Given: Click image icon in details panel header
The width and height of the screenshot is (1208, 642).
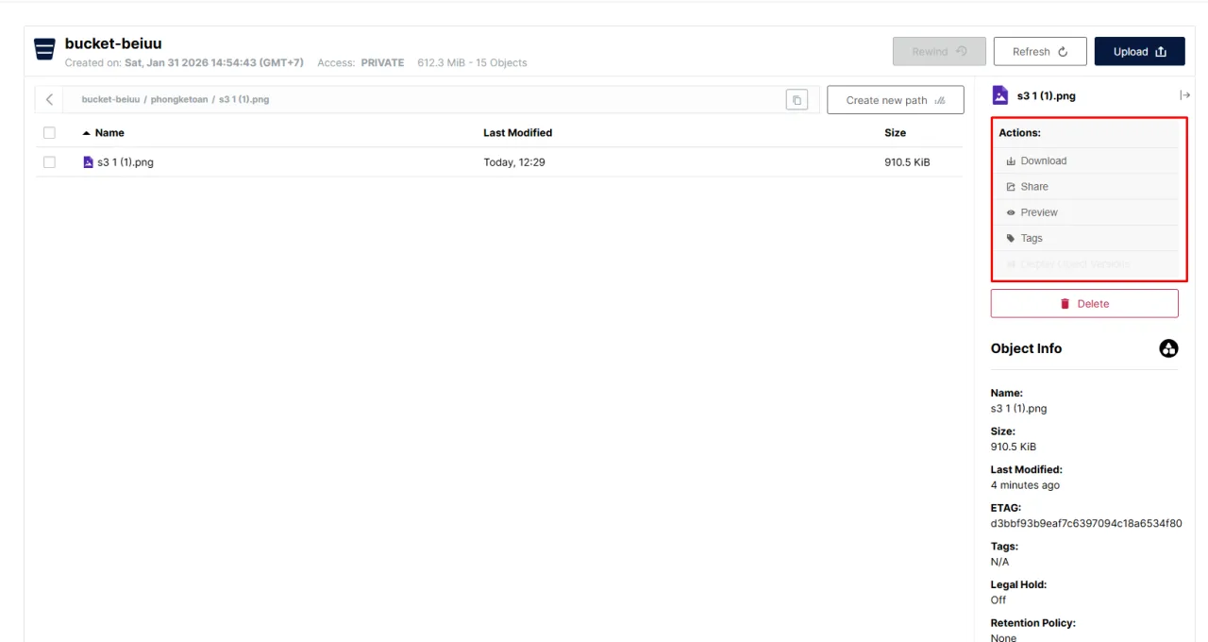Looking at the screenshot, I should [1000, 95].
